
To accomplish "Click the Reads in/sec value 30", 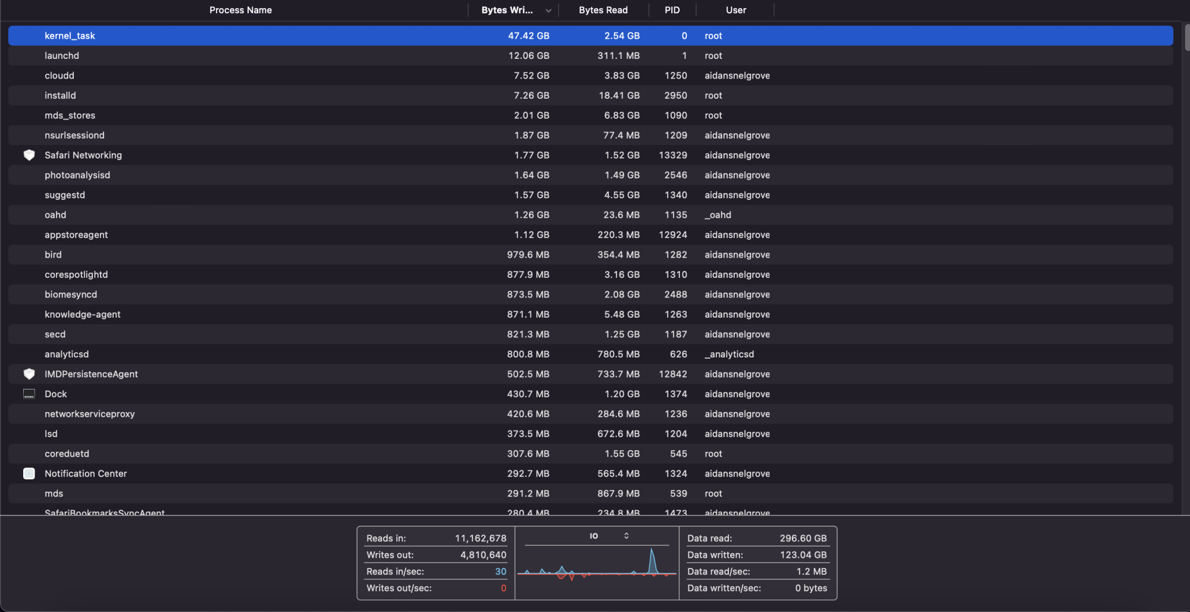I will tap(500, 572).
